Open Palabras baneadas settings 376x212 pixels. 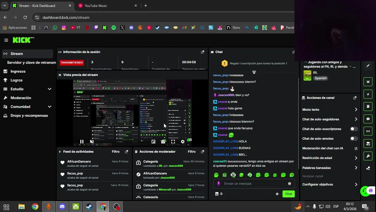coord(330,168)
